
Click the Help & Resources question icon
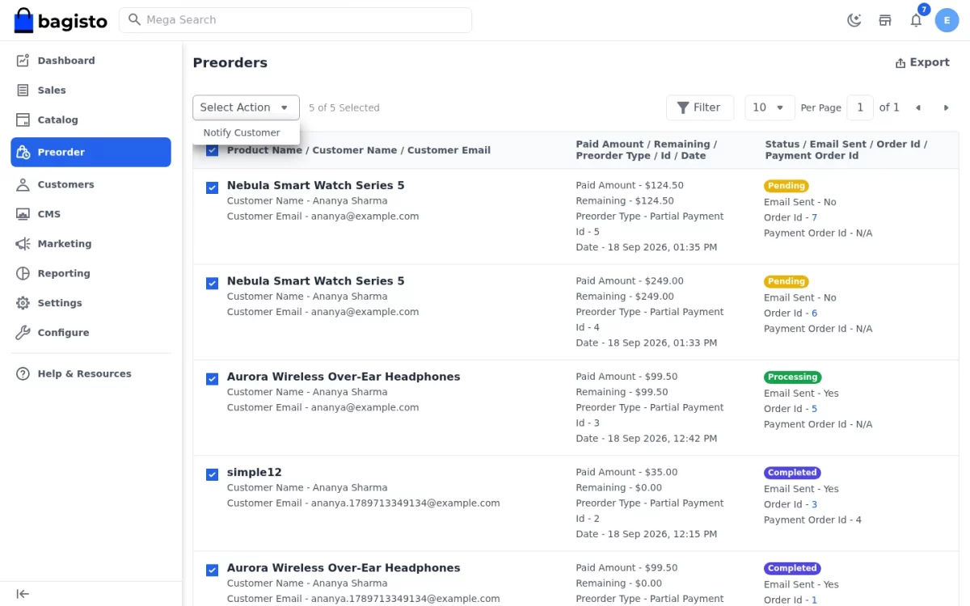point(23,373)
